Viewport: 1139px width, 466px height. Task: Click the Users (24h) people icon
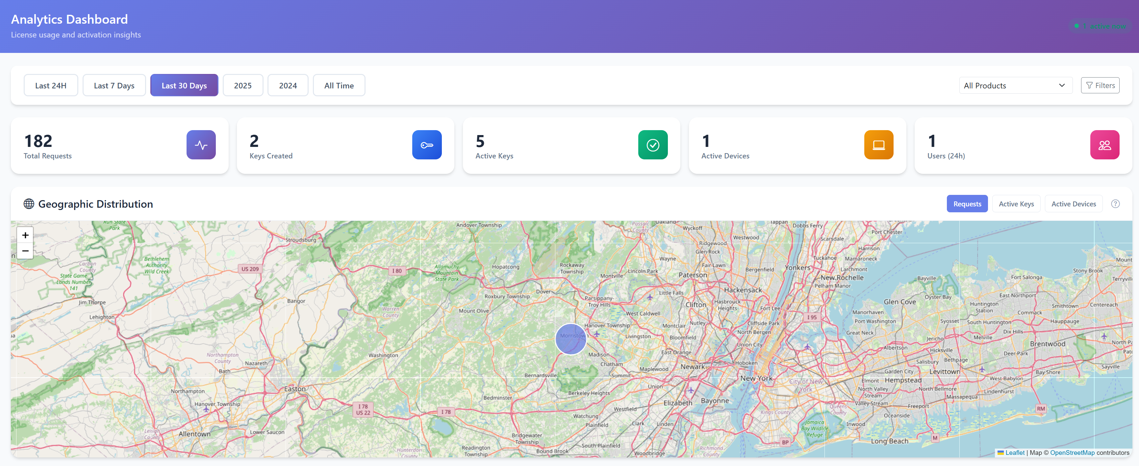coord(1104,145)
